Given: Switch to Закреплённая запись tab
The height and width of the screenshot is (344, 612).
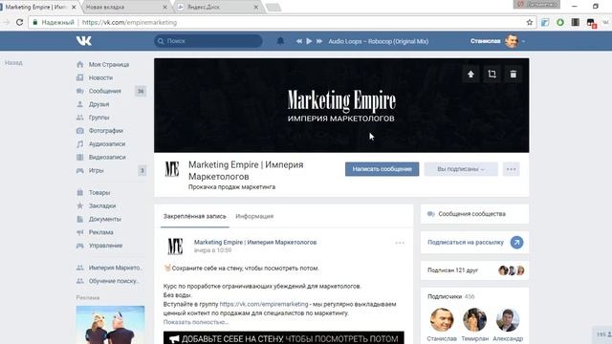Looking at the screenshot, I should (195, 216).
